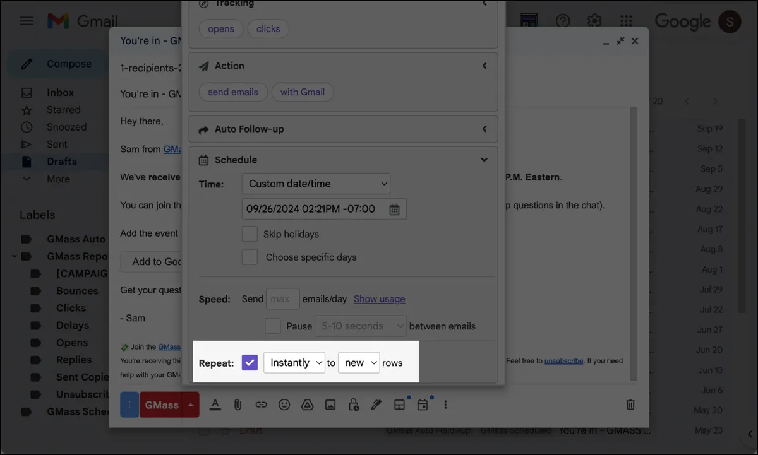Click the Gmail logo
Image resolution: width=758 pixels, height=455 pixels.
tap(83, 21)
